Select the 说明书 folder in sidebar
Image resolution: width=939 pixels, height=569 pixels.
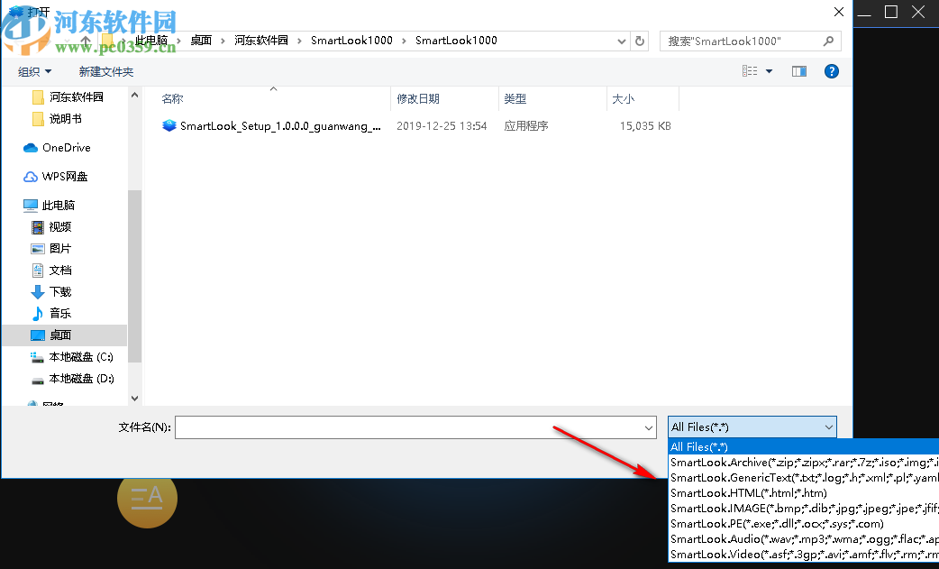(x=65, y=119)
